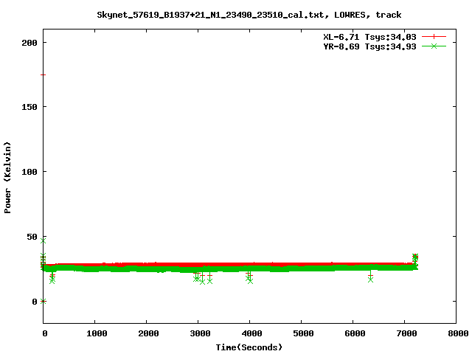
Task: Click the Time(Seconds) x-axis label
Action: tap(249, 347)
